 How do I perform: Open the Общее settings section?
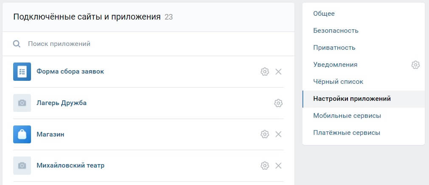(324, 14)
